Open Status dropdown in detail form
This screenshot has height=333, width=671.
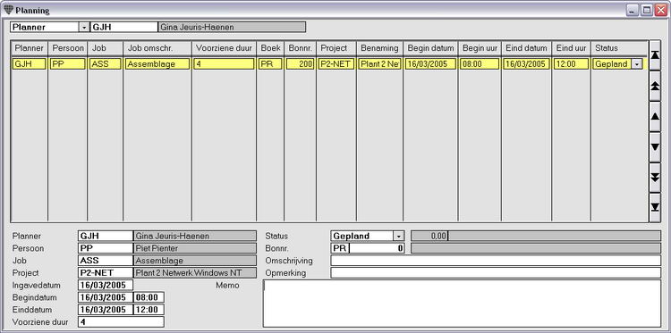pos(398,236)
